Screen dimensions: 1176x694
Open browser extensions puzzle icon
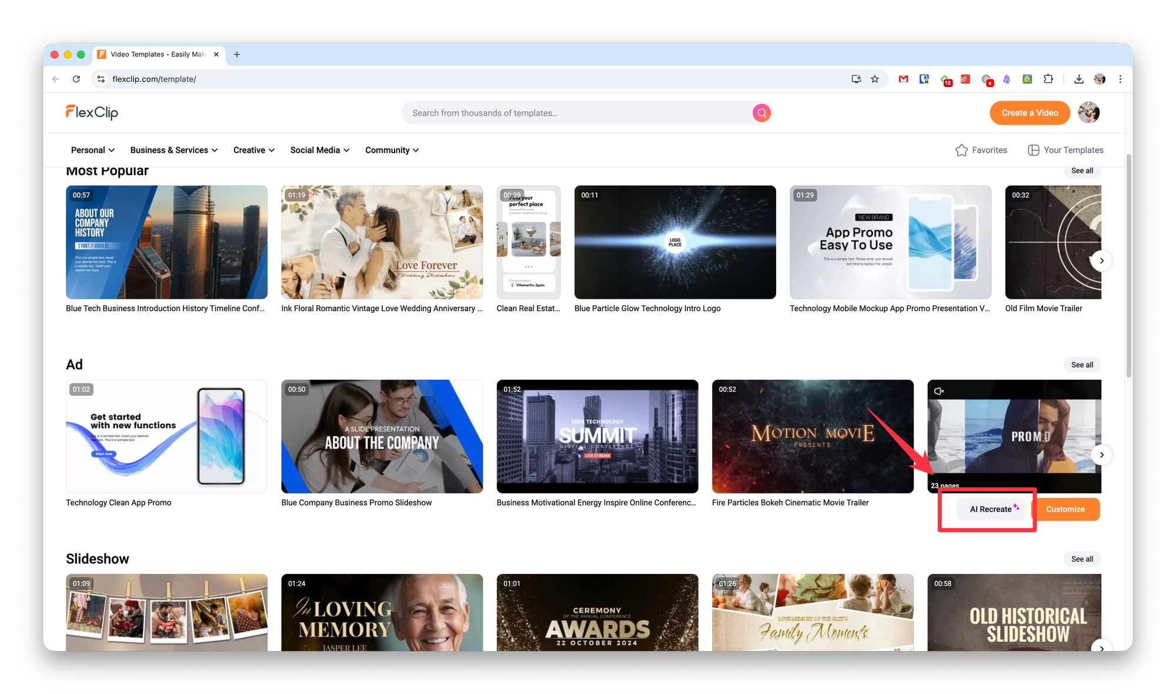click(1048, 79)
